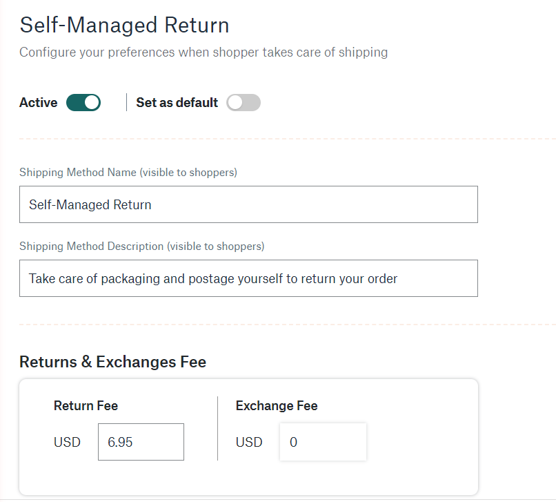
Task: Click inside the Shipping Method Name field
Action: [x=248, y=204]
